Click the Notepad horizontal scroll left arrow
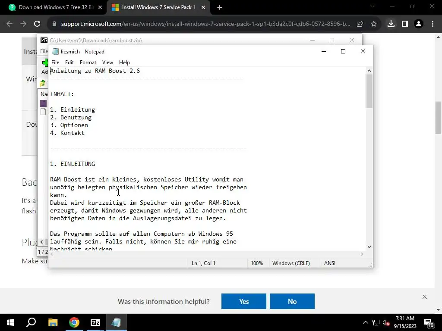Image resolution: width=442 pixels, height=331 pixels. pos(52,254)
